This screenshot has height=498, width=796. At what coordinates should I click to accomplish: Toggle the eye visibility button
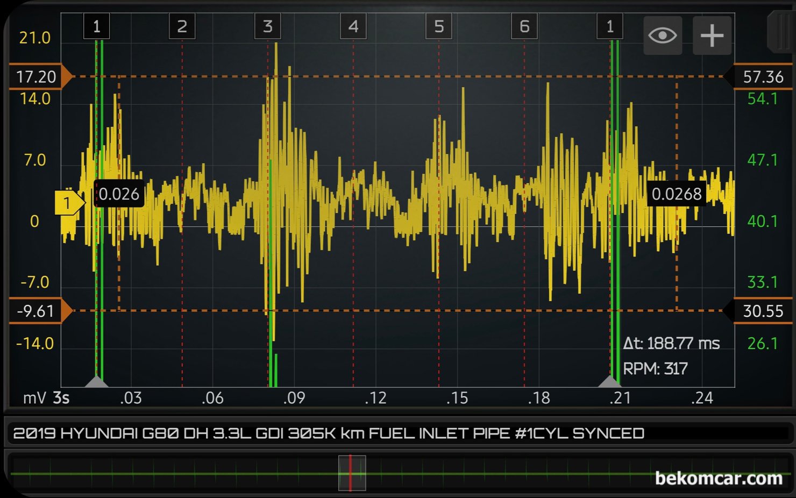(x=662, y=35)
